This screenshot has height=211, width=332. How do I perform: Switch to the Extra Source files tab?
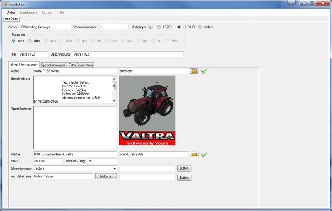point(81,65)
